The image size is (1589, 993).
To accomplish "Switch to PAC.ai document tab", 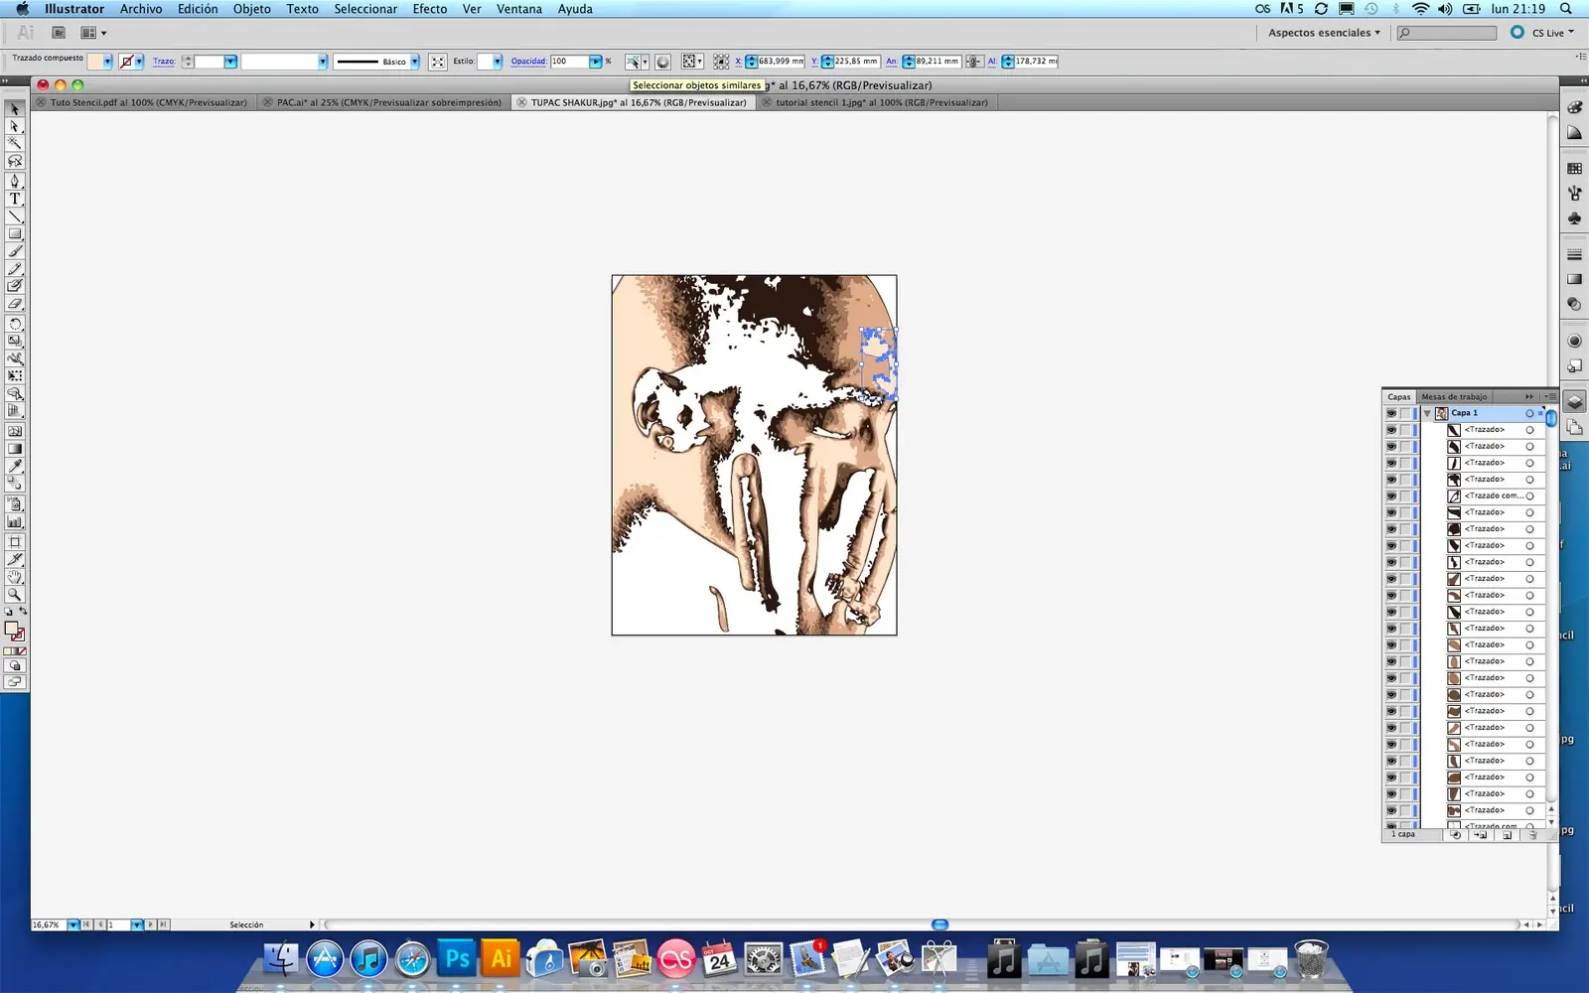I will [x=383, y=102].
